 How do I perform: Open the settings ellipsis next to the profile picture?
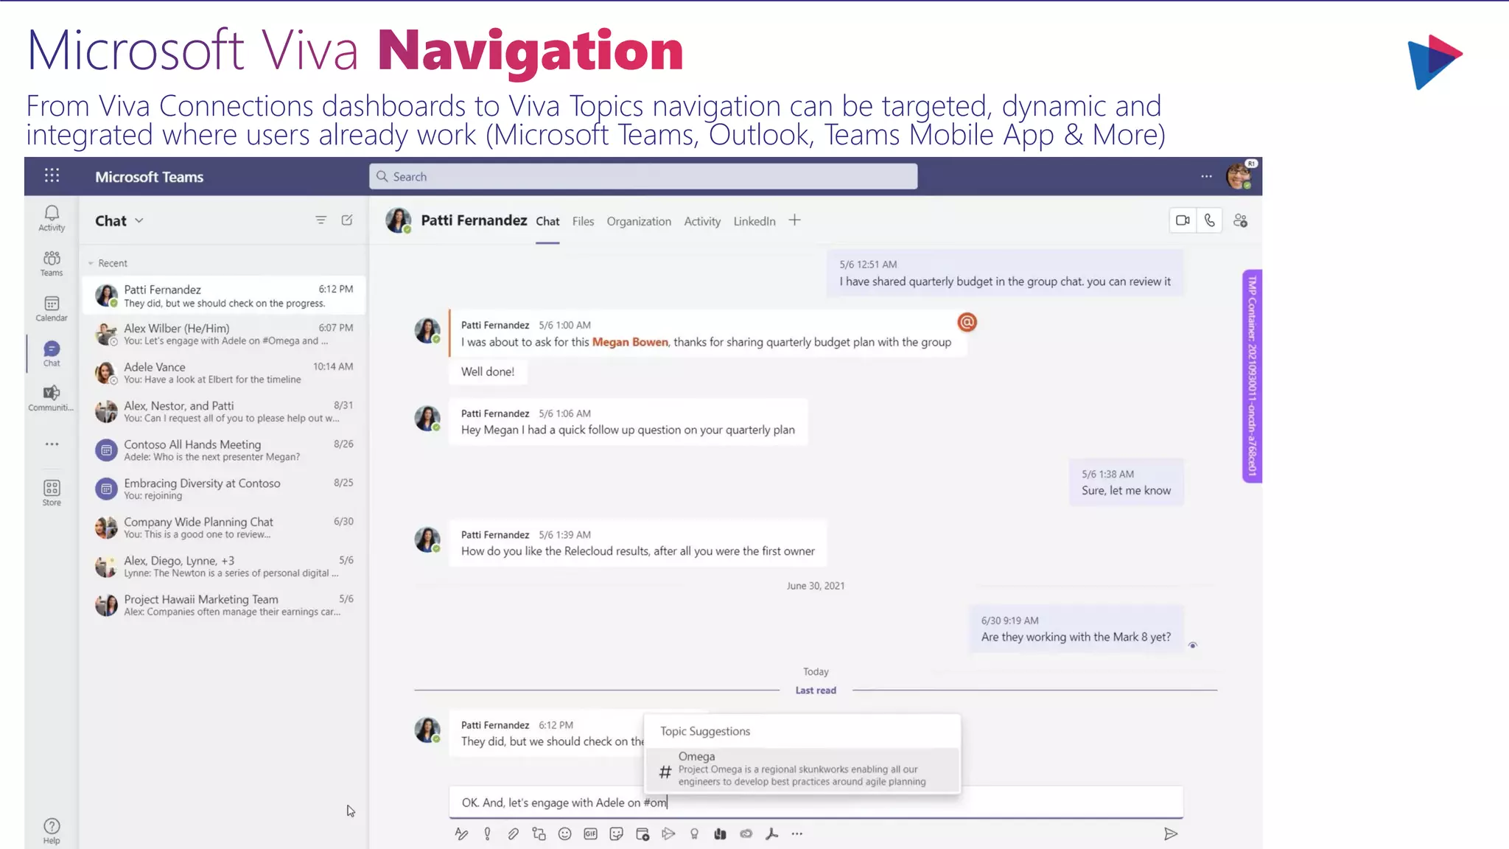coord(1206,176)
